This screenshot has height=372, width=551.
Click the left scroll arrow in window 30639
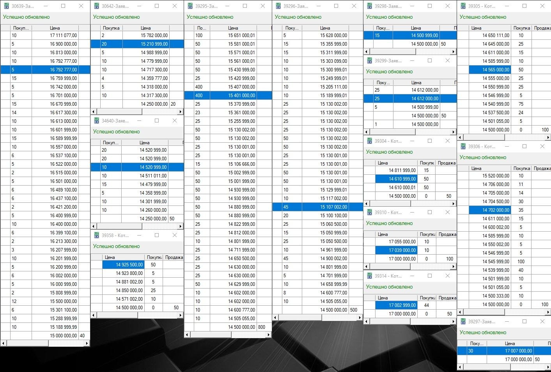tap(4, 344)
